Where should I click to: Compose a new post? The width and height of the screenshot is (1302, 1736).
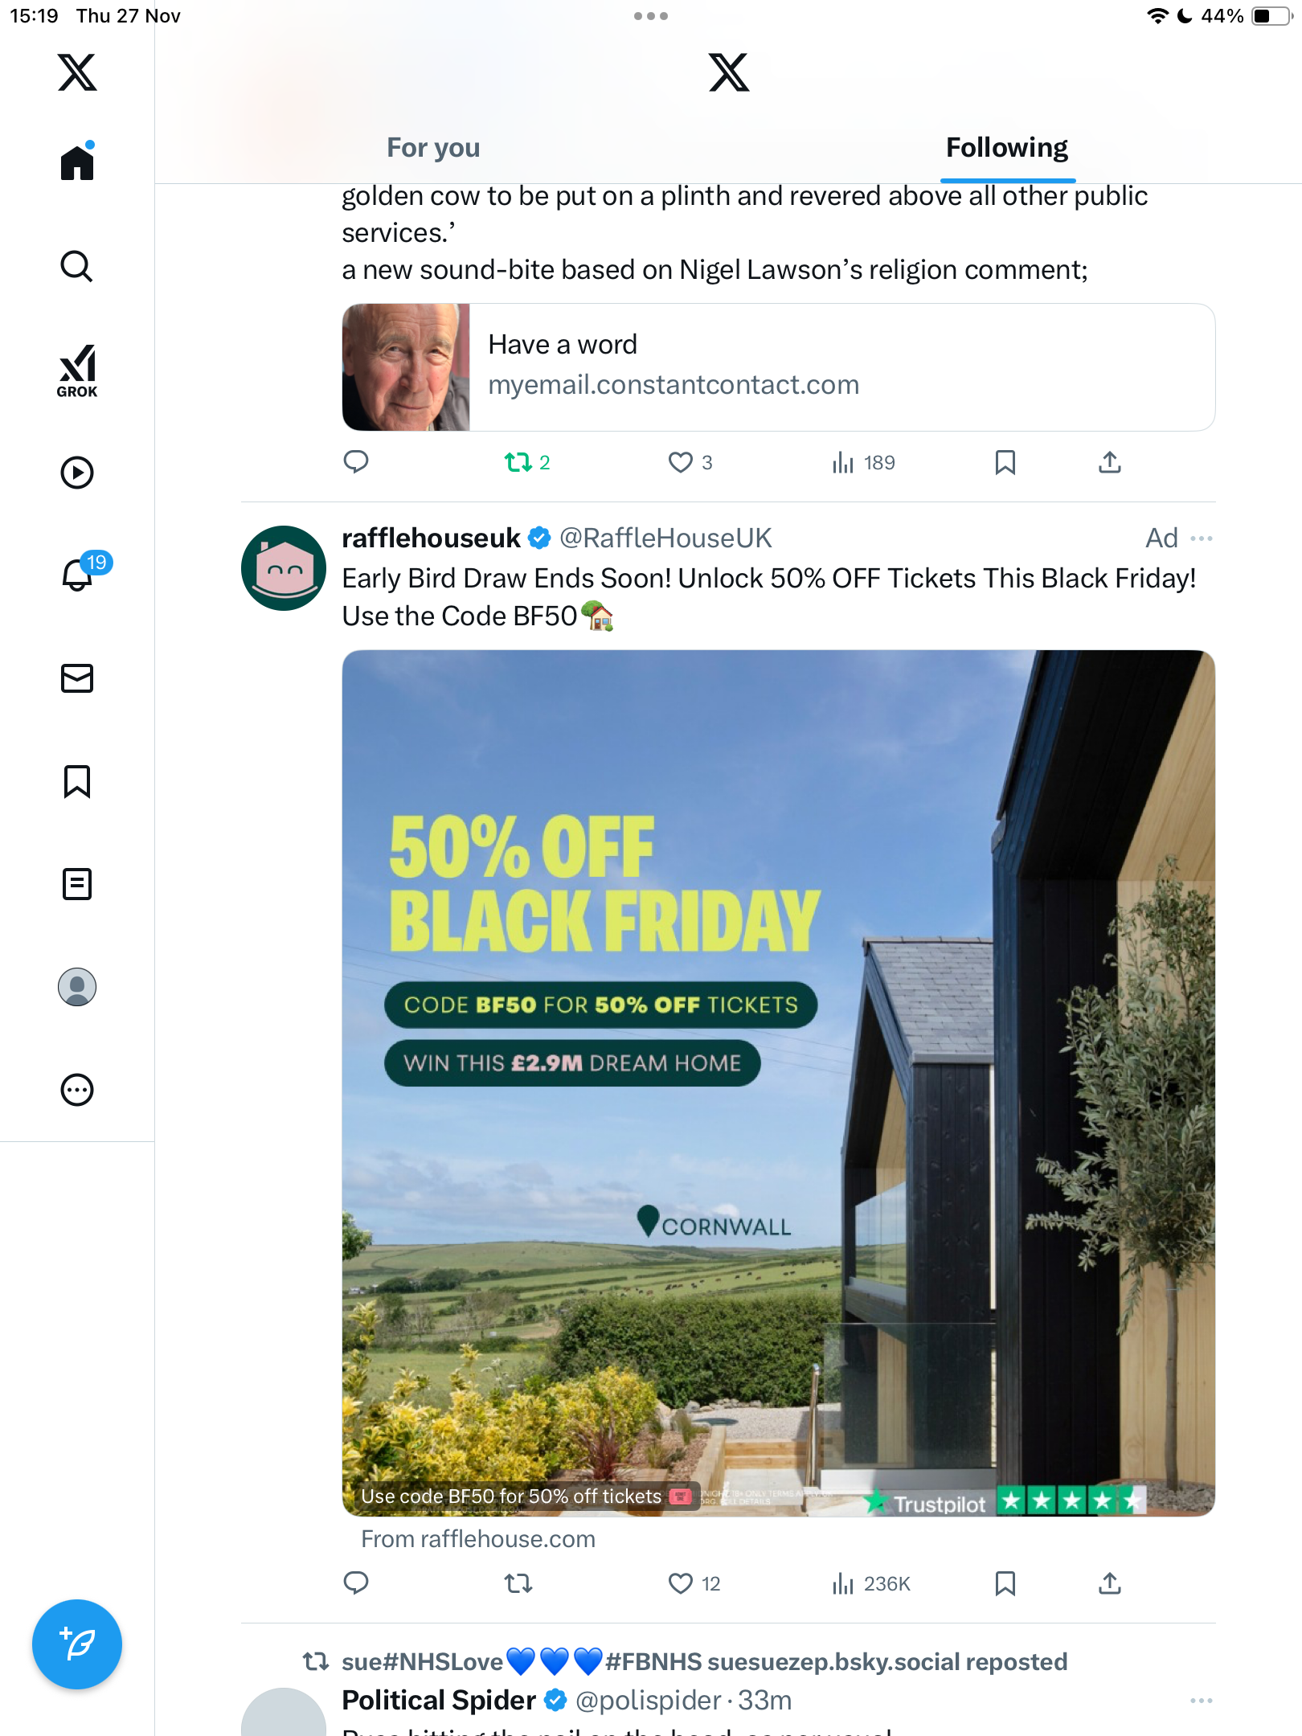(77, 1644)
